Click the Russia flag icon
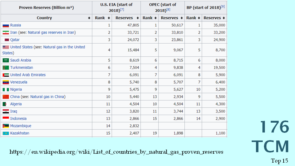Viewport: 295px width, 166px height. point(6,26)
